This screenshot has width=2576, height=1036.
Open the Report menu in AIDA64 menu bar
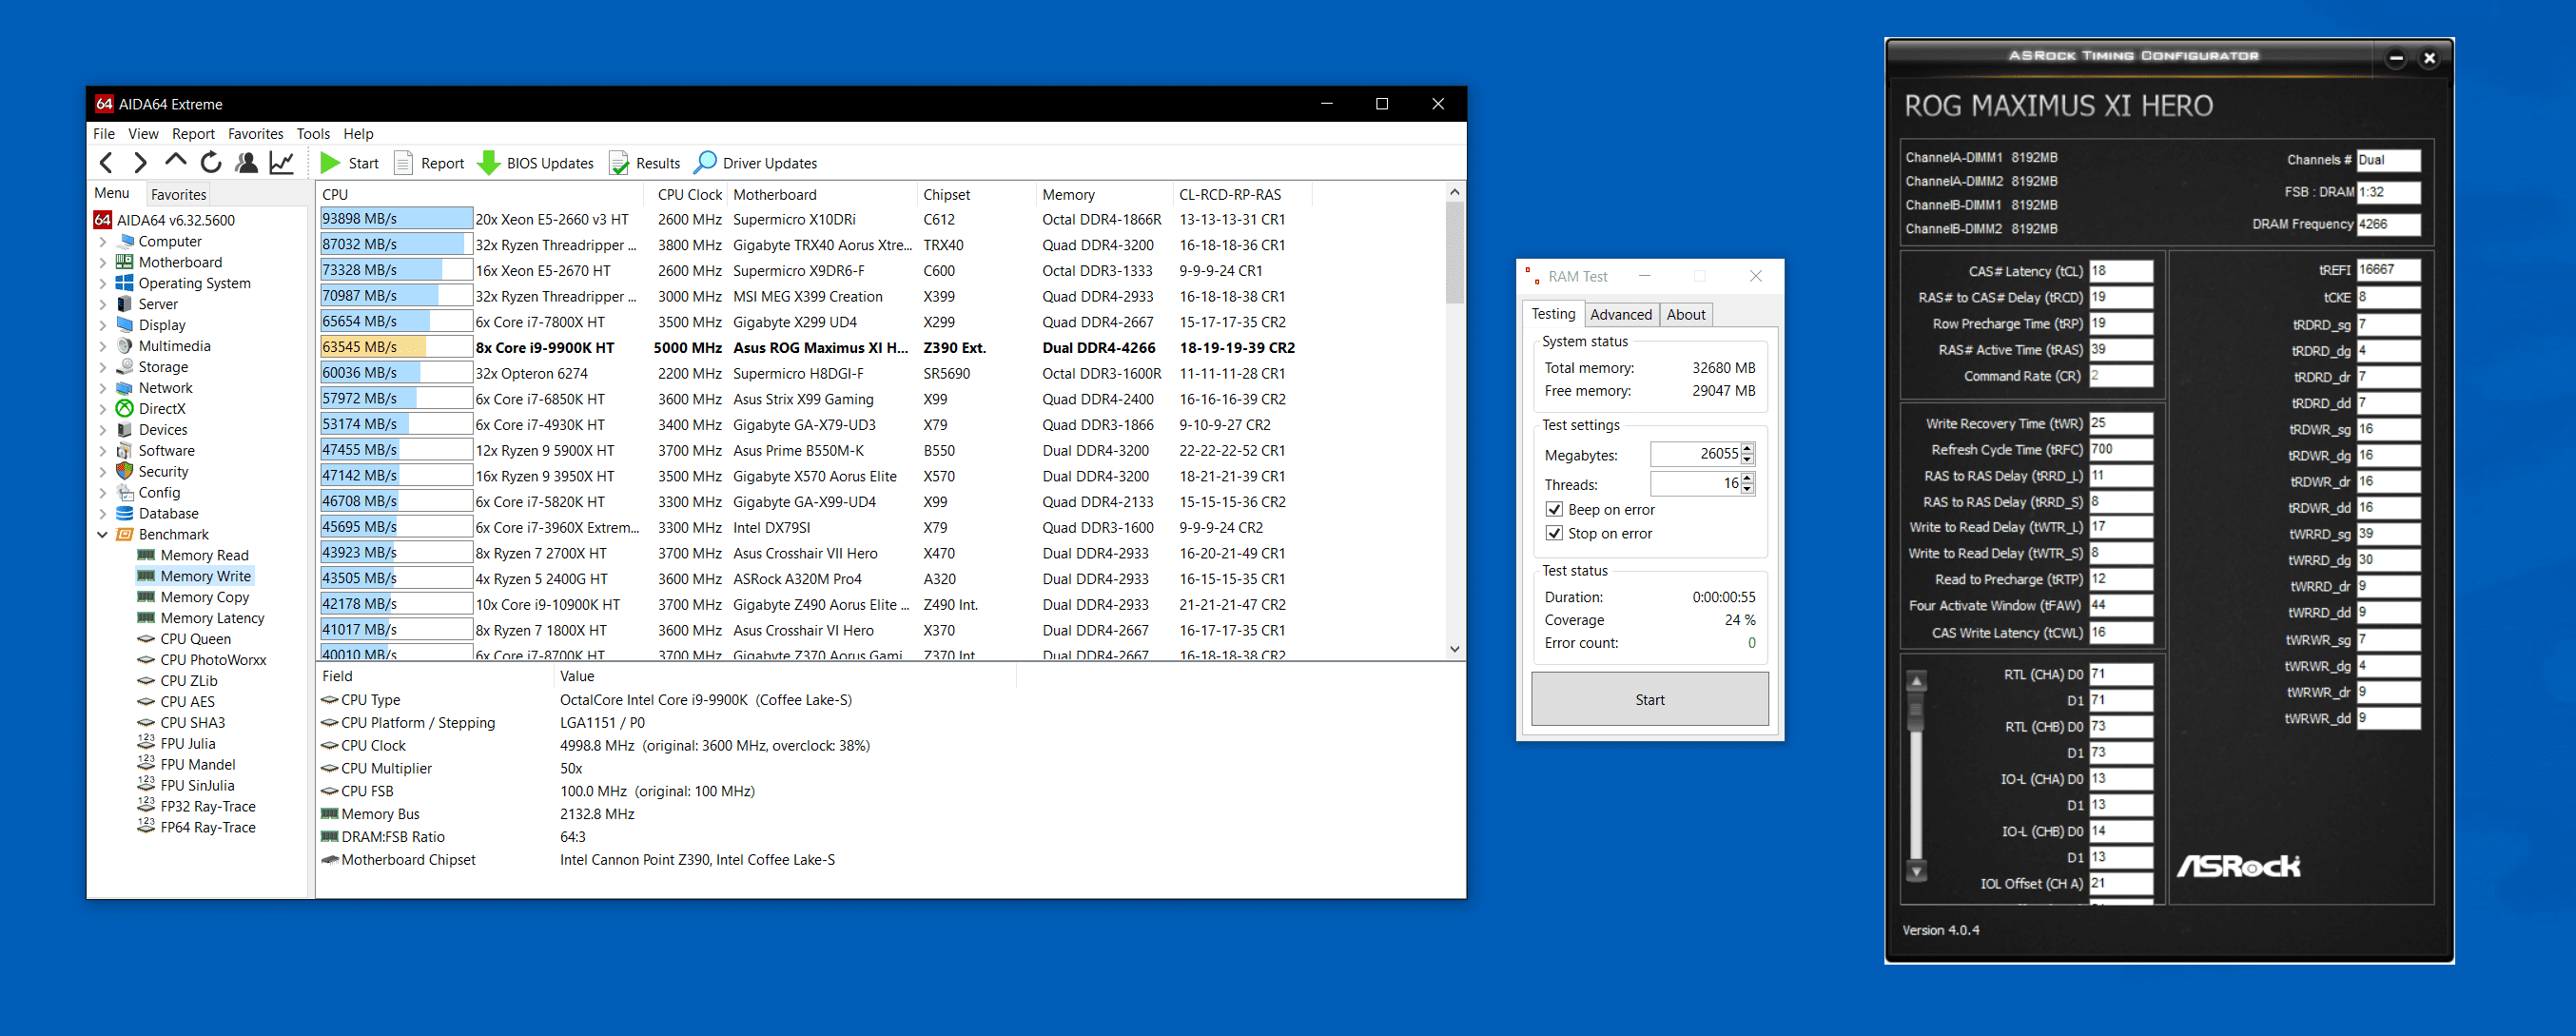(193, 134)
